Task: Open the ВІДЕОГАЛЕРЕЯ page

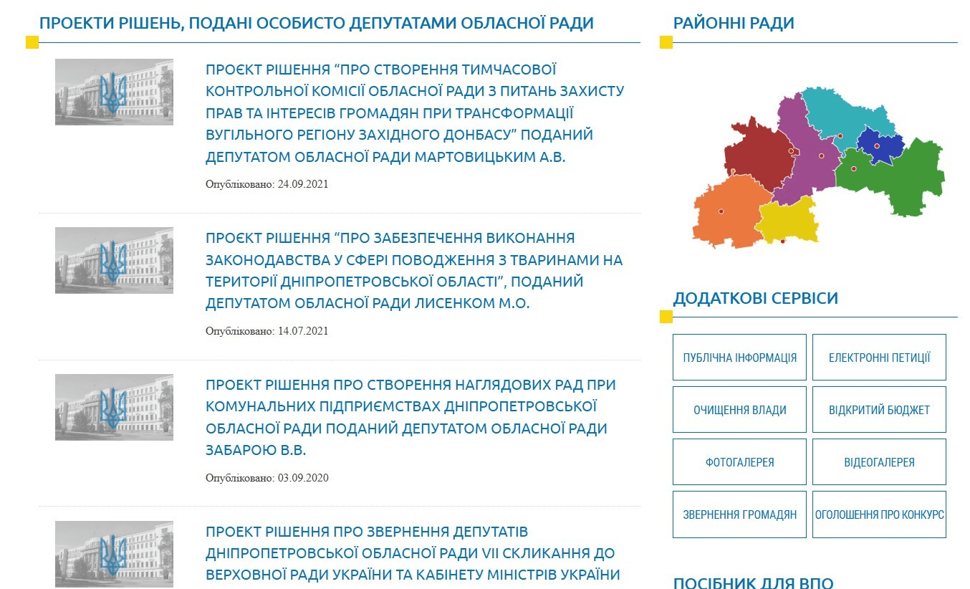Action: point(879,461)
